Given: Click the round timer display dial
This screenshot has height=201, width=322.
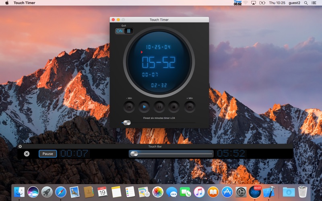Looking at the screenshot, I should pos(159,62).
